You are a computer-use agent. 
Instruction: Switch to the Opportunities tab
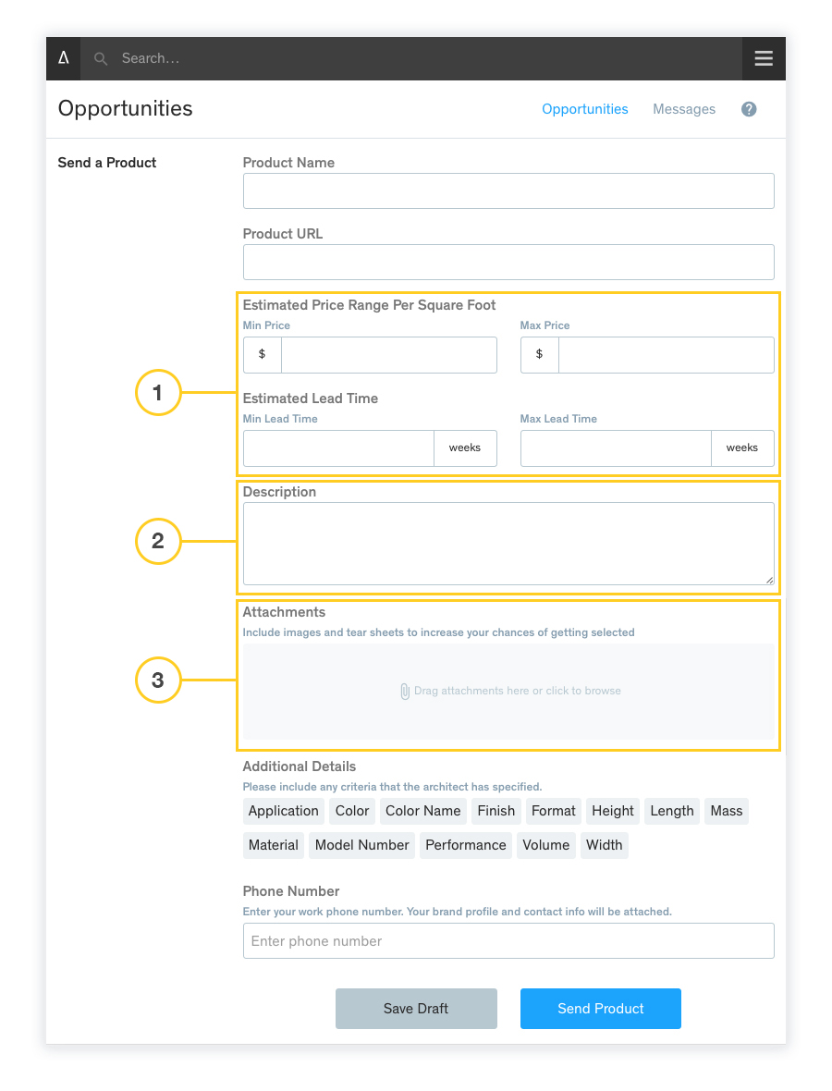pyautogui.click(x=584, y=109)
